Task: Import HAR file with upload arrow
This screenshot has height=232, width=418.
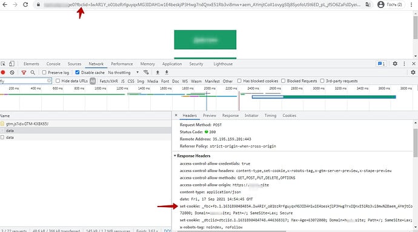Action: point(158,72)
